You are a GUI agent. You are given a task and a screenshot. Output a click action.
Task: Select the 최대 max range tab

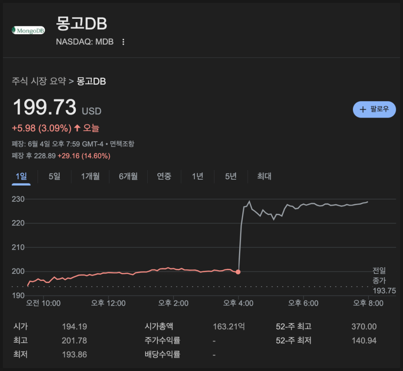point(264,176)
